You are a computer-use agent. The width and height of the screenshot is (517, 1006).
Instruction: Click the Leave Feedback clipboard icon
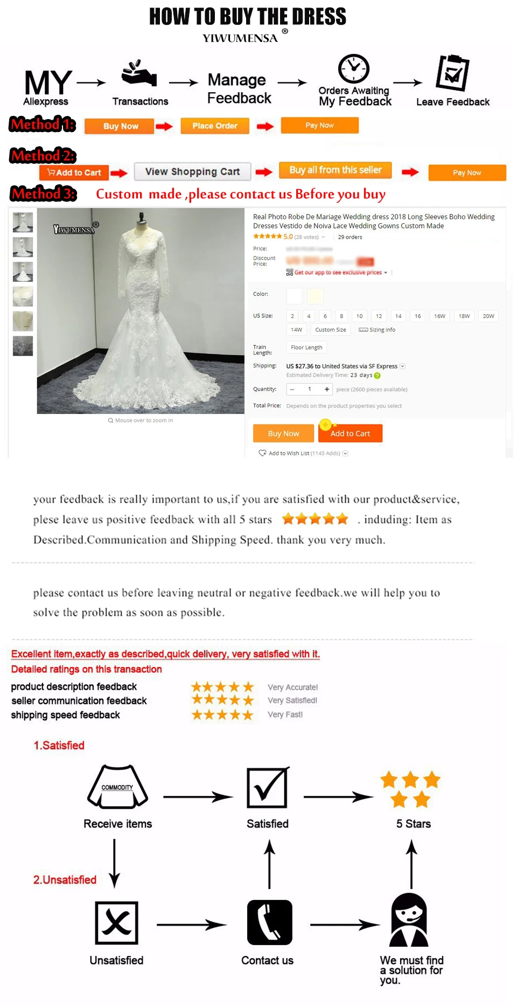pyautogui.click(x=452, y=72)
